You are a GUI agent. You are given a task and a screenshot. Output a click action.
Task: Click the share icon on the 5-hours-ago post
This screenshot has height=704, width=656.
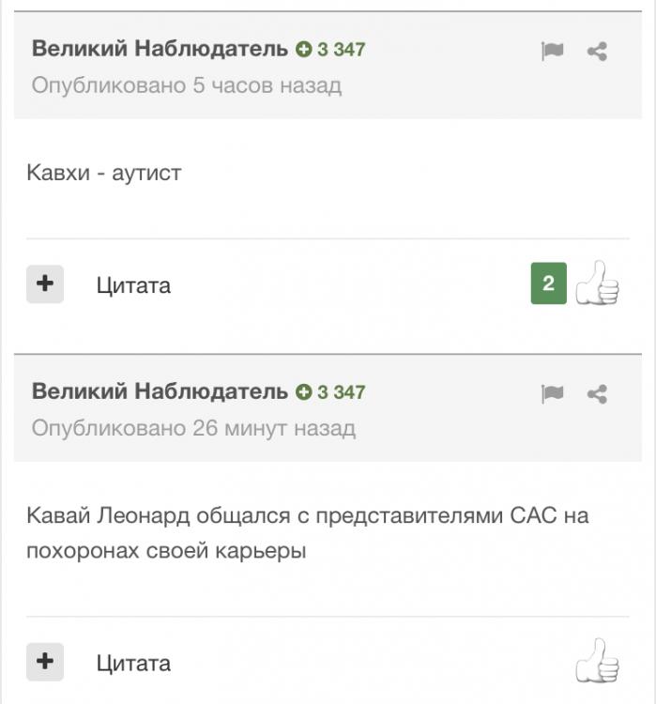coord(597,52)
